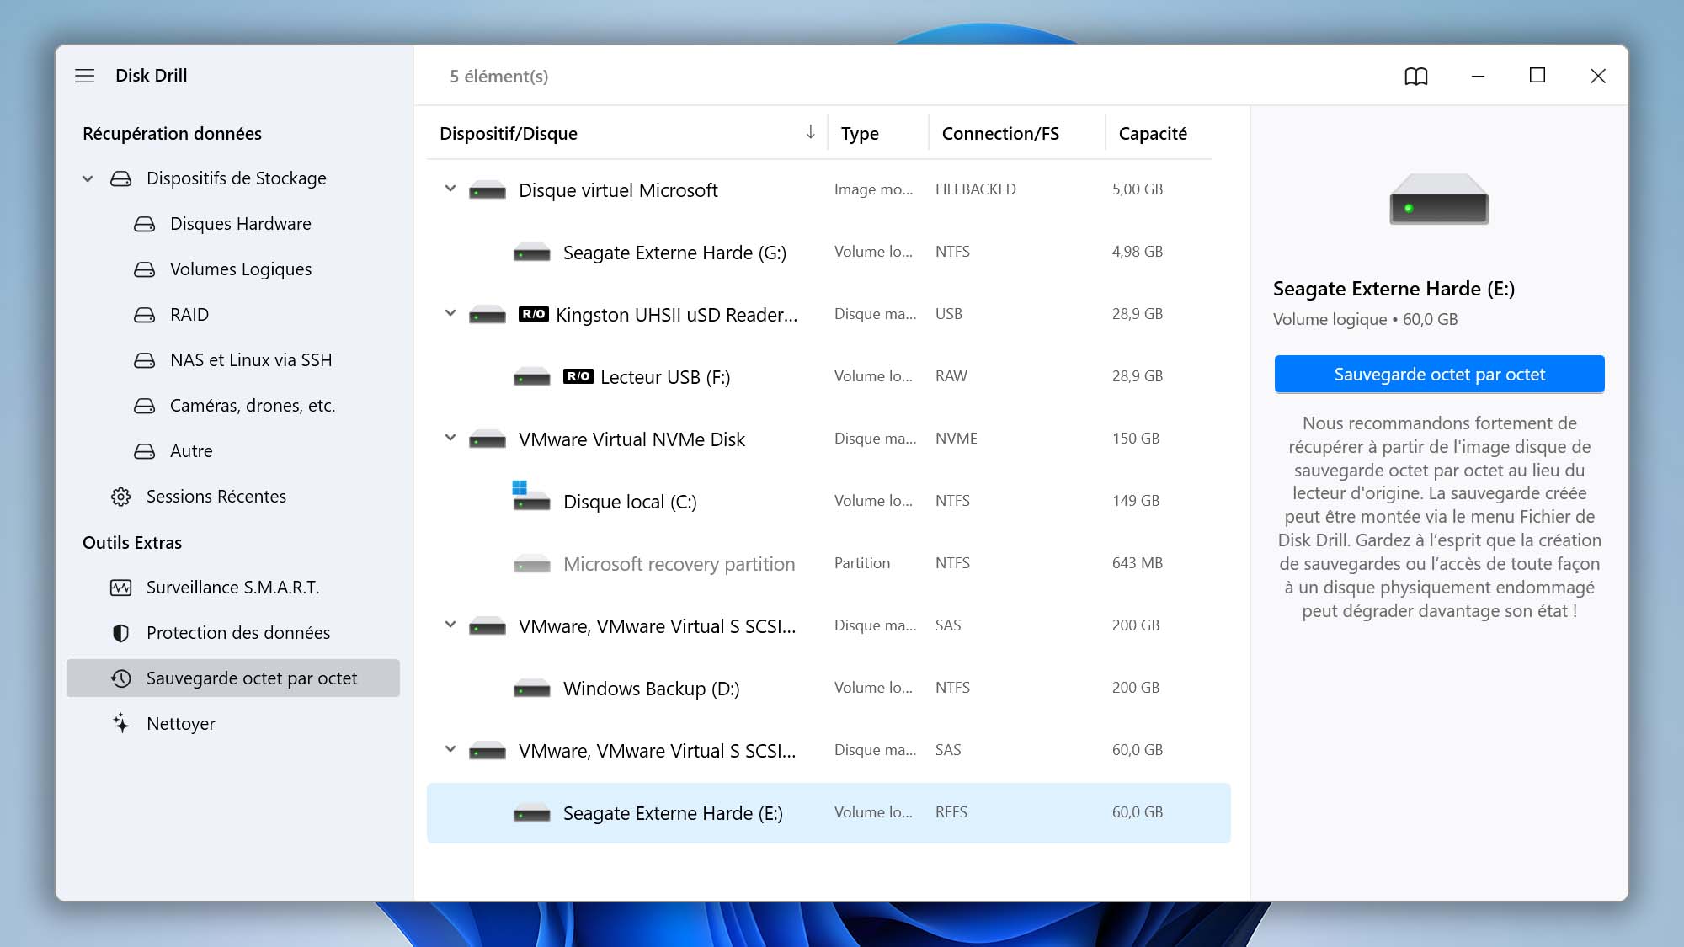This screenshot has height=947, width=1684.
Task: Sort by Connection/FS column header
Action: 1000,134
